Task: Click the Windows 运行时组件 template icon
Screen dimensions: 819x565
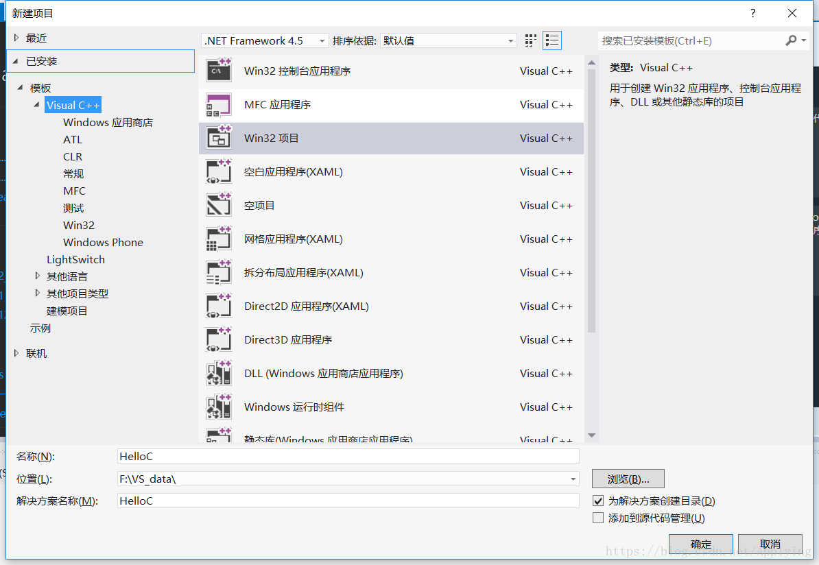Action: coord(219,407)
